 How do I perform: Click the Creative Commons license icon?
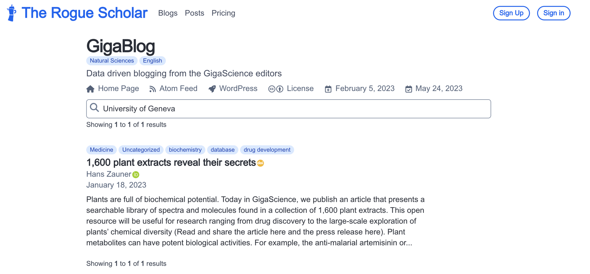(x=276, y=89)
